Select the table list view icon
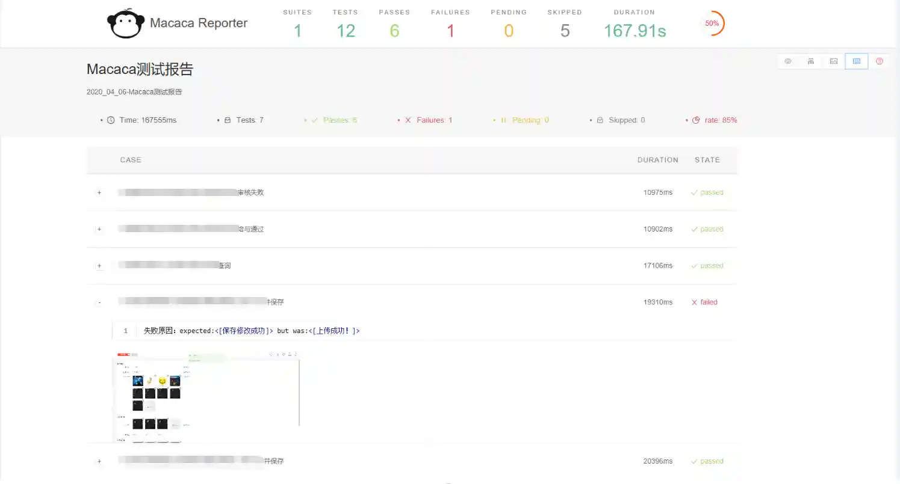The height and width of the screenshot is (484, 900). (857, 61)
